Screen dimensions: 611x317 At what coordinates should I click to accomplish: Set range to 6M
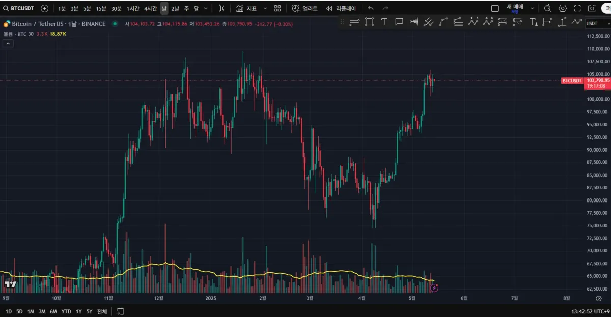point(53,311)
